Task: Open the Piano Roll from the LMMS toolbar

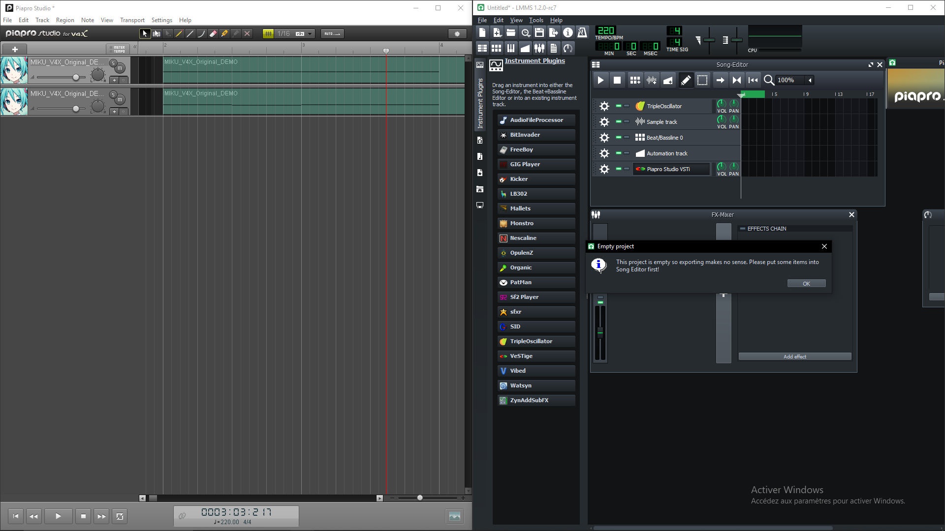Action: tap(510, 48)
